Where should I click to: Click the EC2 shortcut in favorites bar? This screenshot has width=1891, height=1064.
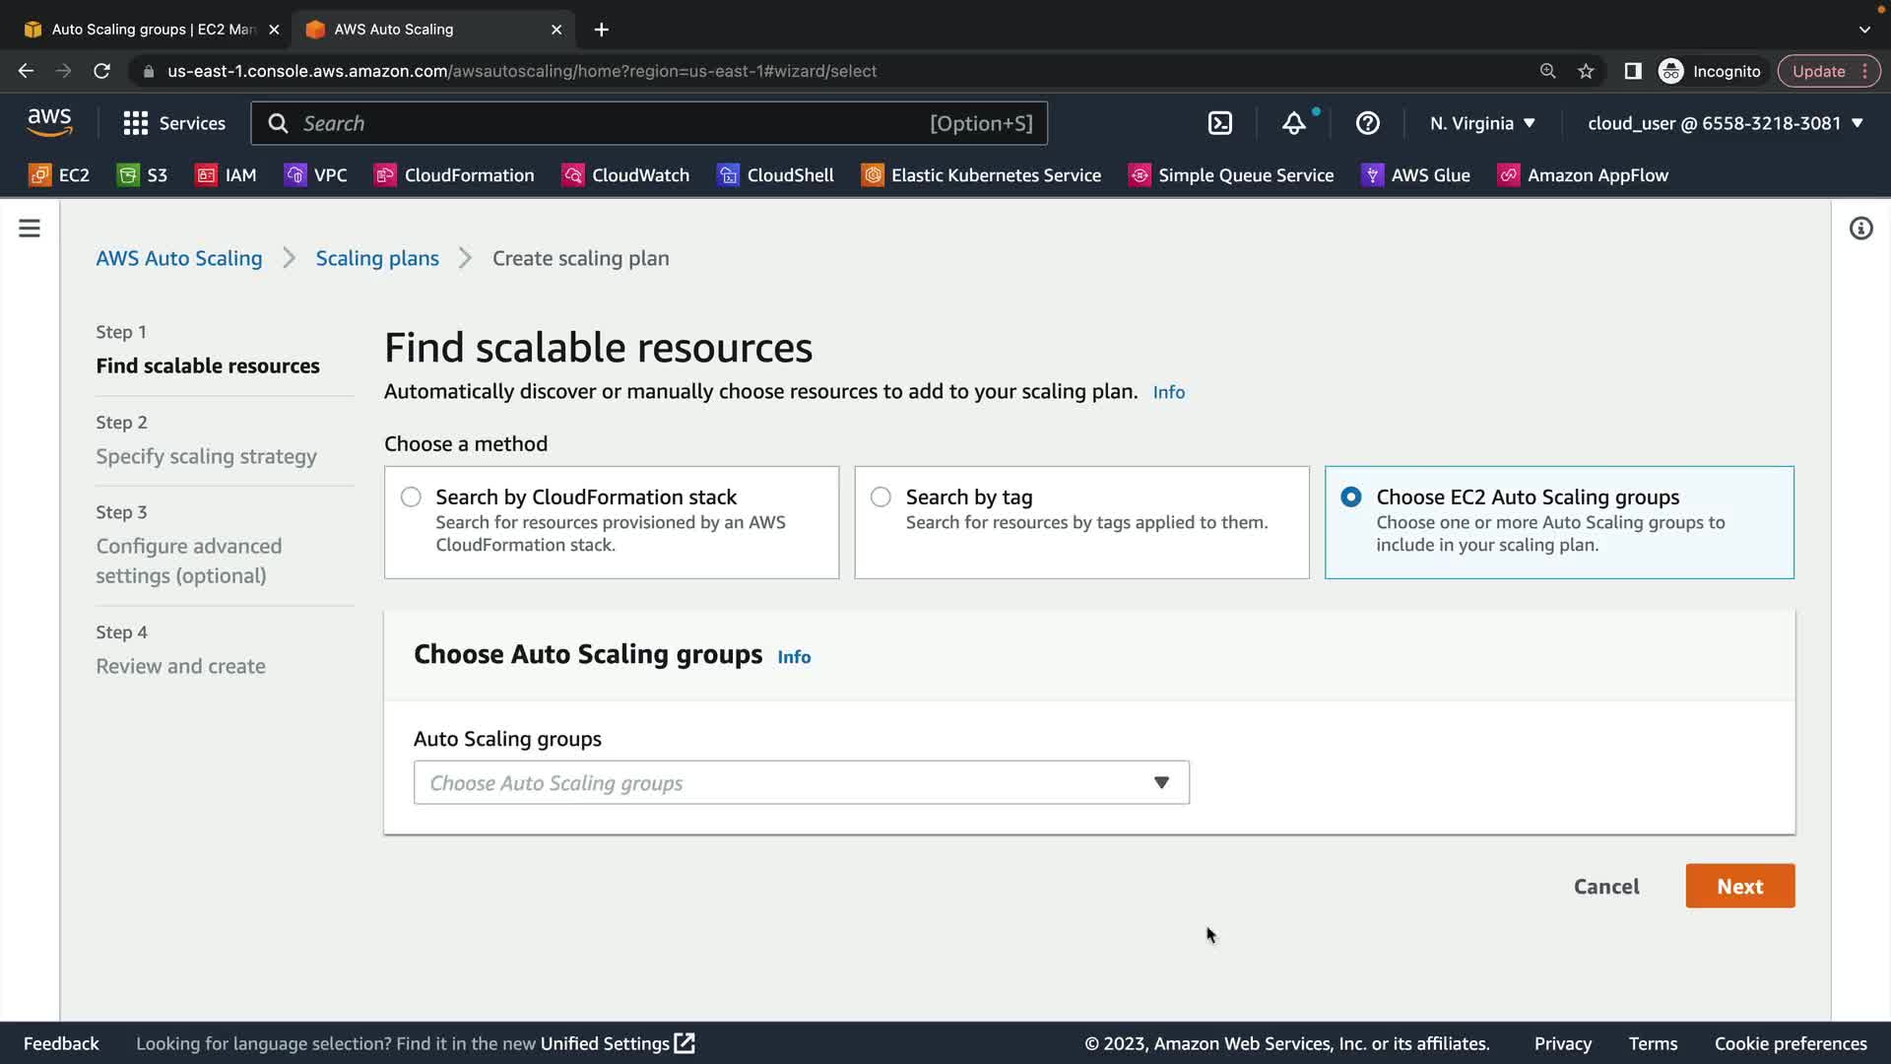click(59, 175)
